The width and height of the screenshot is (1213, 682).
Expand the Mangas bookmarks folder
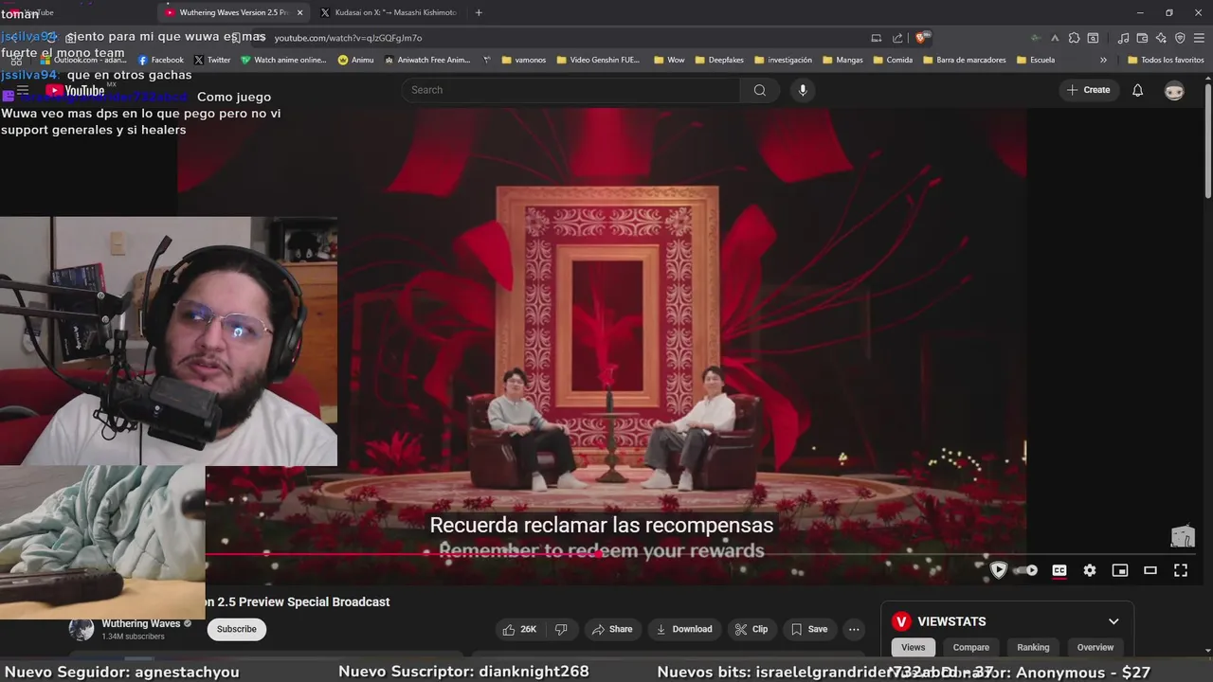pyautogui.click(x=842, y=60)
